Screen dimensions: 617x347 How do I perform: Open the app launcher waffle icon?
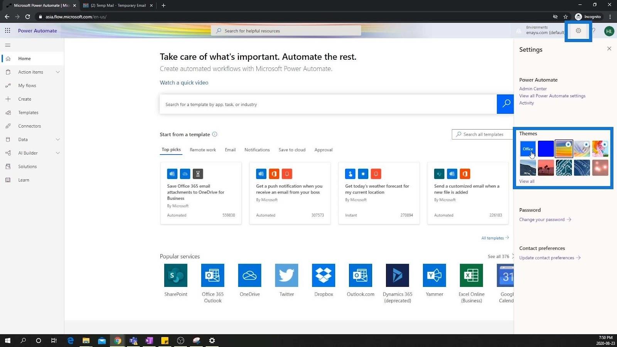coord(8,30)
